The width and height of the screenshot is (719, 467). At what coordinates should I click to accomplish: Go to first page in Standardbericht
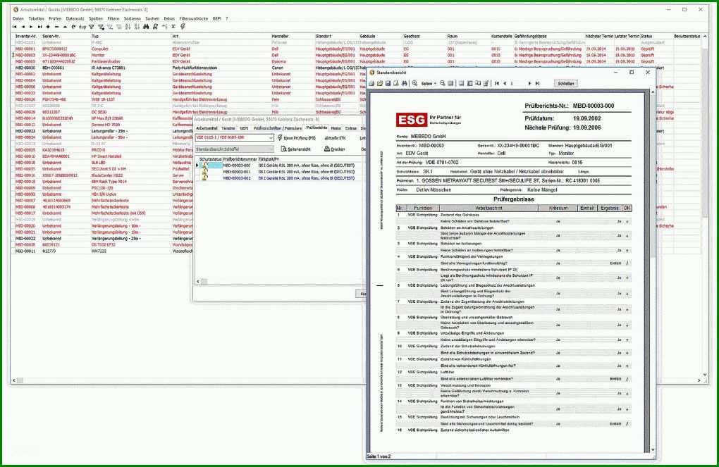pos(497,83)
